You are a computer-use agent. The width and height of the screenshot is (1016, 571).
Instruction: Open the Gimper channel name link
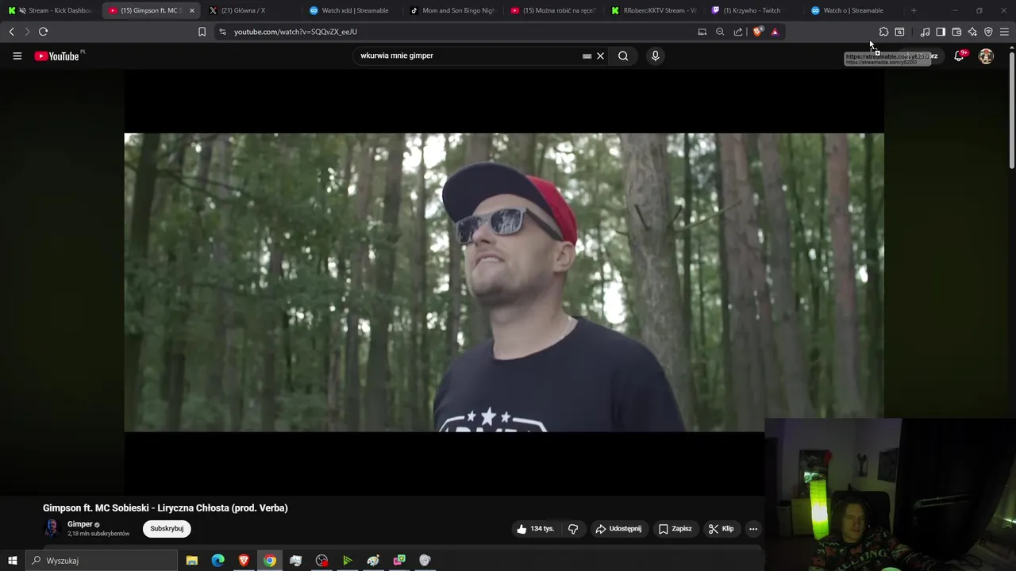pos(80,524)
